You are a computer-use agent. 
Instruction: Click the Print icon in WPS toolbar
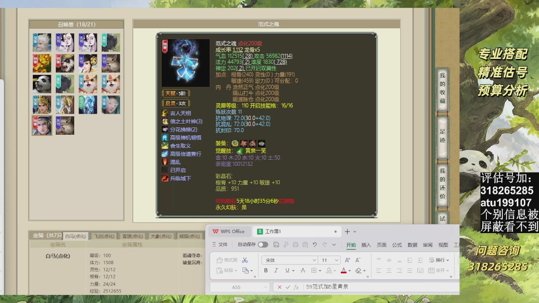[x=296, y=245]
